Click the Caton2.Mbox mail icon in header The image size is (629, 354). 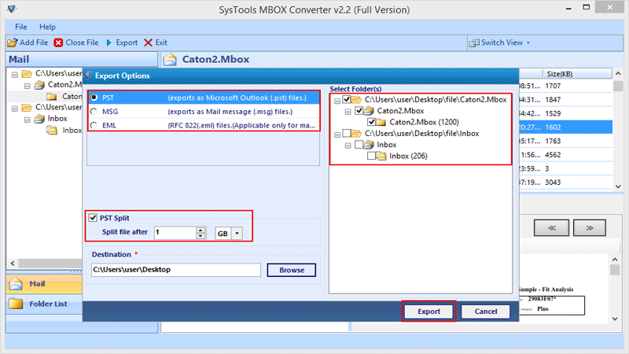[170, 60]
